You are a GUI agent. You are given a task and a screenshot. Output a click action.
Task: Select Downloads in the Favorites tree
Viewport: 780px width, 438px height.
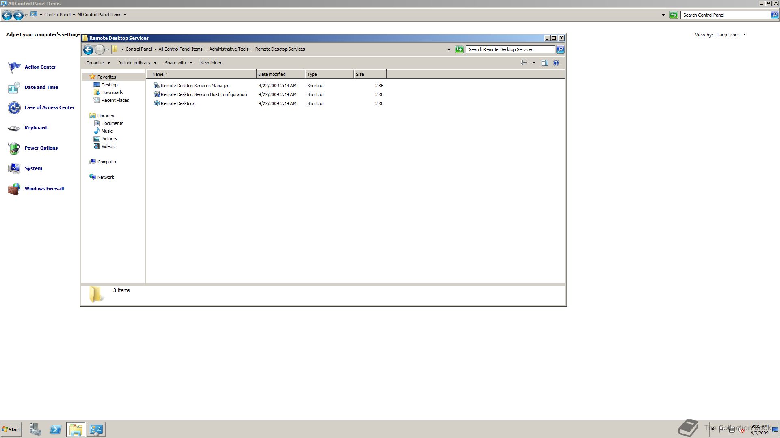(x=112, y=92)
